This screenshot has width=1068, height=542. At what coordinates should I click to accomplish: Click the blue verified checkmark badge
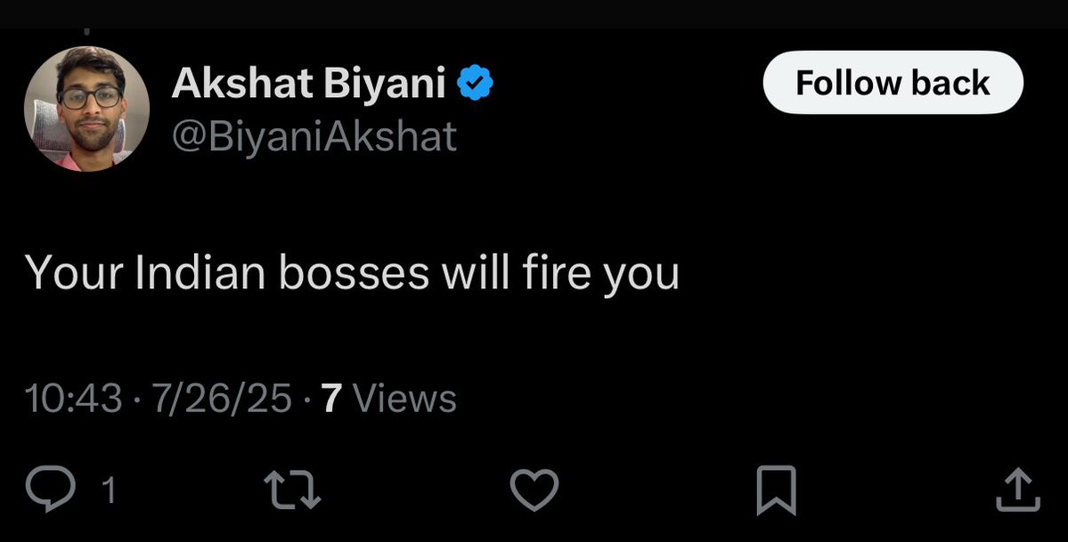pos(476,85)
